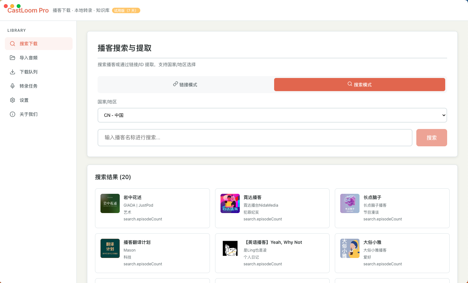
Task: Open the 搜索下载 sidebar item
Action: [39, 44]
